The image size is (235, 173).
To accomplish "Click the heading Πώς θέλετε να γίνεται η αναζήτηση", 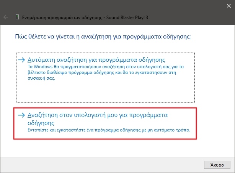I will click(x=100, y=37).
